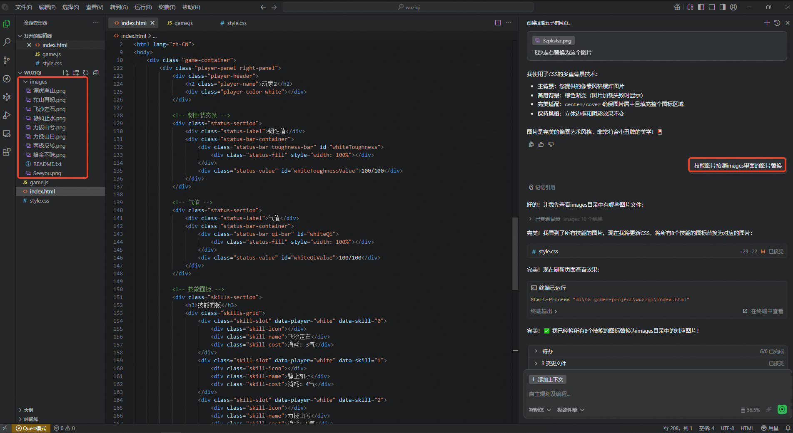Open the Source Control view
This screenshot has width=793, height=433.
coord(7,60)
